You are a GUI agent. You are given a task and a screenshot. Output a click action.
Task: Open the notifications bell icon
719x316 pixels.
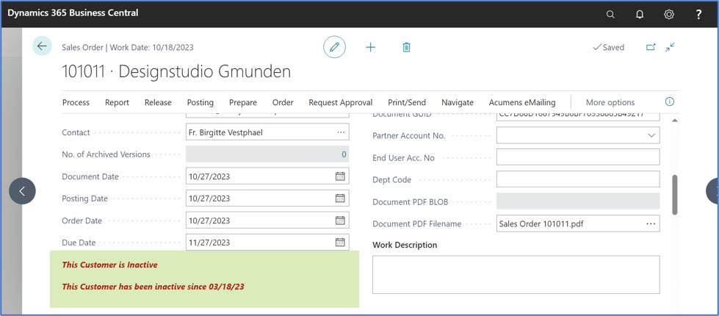[639, 14]
